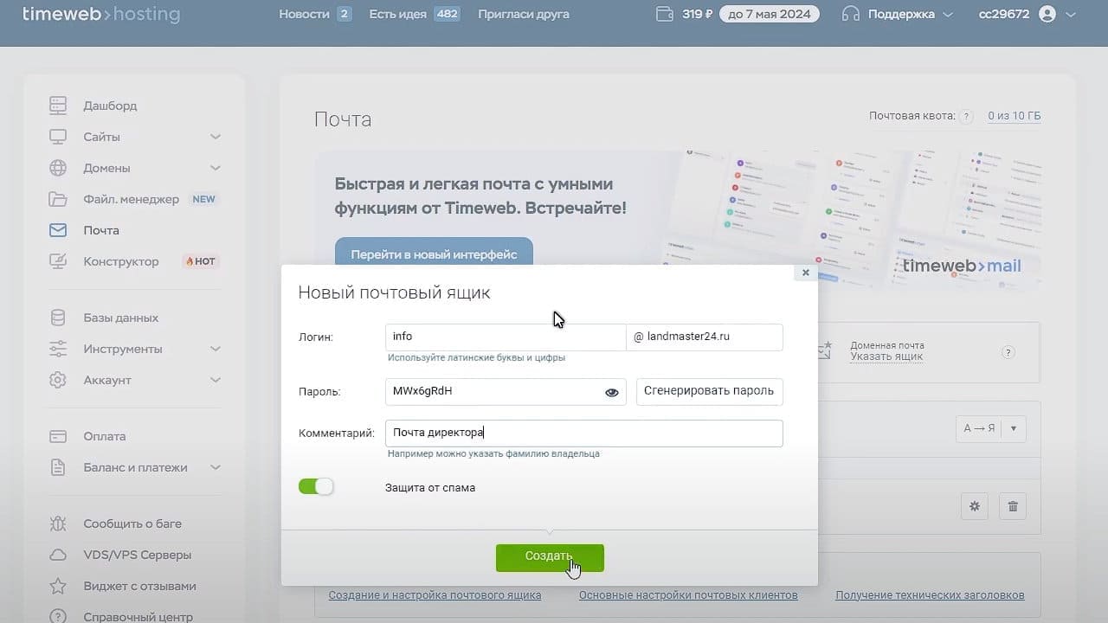Open Создание и настройка почтового ящика link

[435, 595]
